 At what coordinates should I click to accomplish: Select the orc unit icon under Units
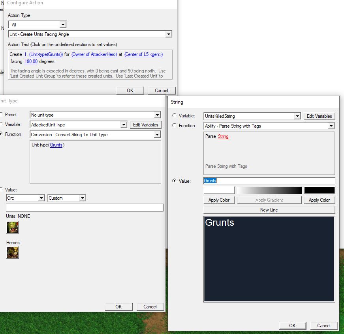point(13,227)
